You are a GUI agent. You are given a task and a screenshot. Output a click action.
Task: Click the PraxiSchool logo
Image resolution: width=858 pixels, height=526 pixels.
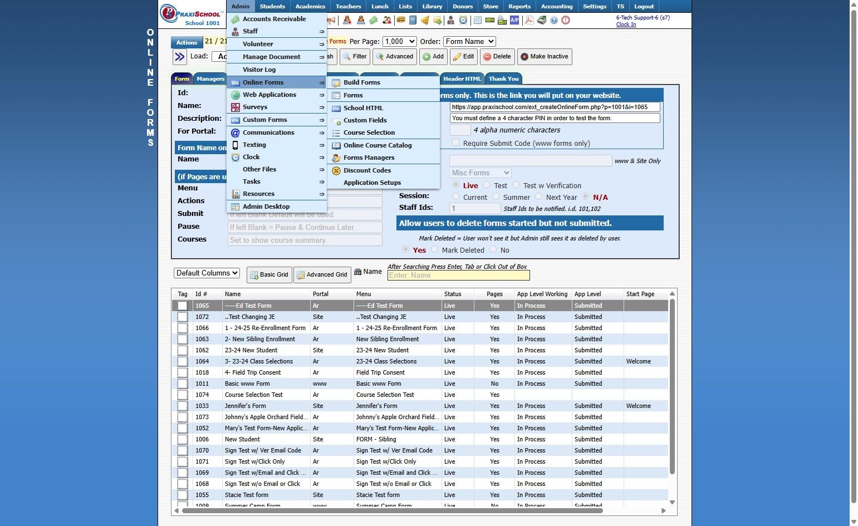coord(192,14)
